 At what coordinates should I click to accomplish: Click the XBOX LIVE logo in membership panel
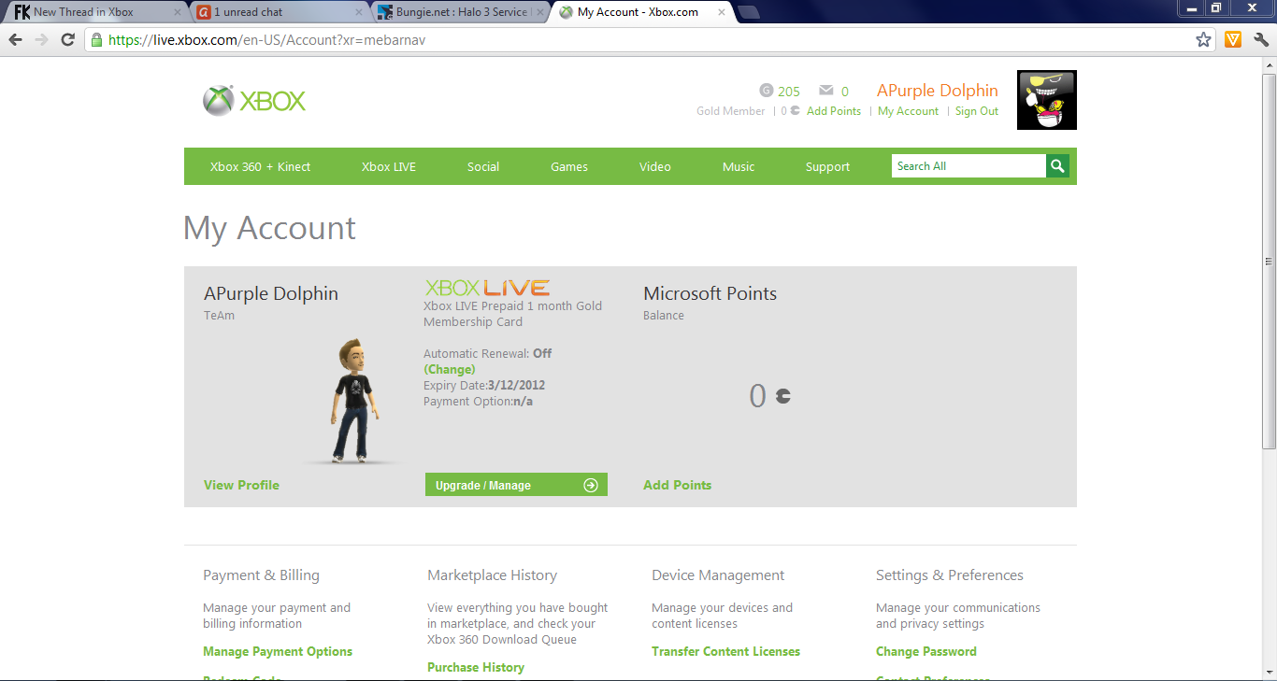pos(487,288)
